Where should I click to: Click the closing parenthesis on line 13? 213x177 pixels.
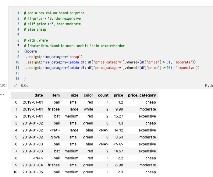tap(25, 79)
